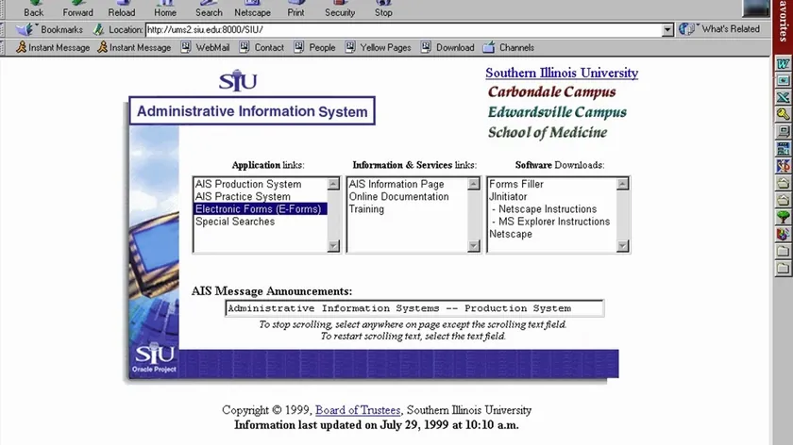This screenshot has height=445, width=793.
Task: Open the Contact shortcut
Action: [262, 47]
